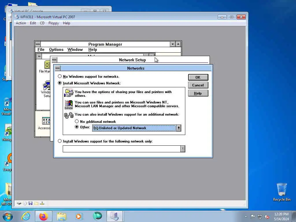Click the Program Manager minimize arrow
The image size is (296, 222).
(x=173, y=44)
